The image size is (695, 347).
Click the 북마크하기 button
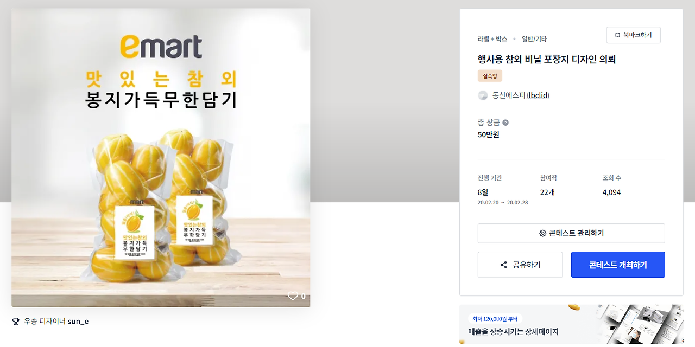(x=633, y=35)
